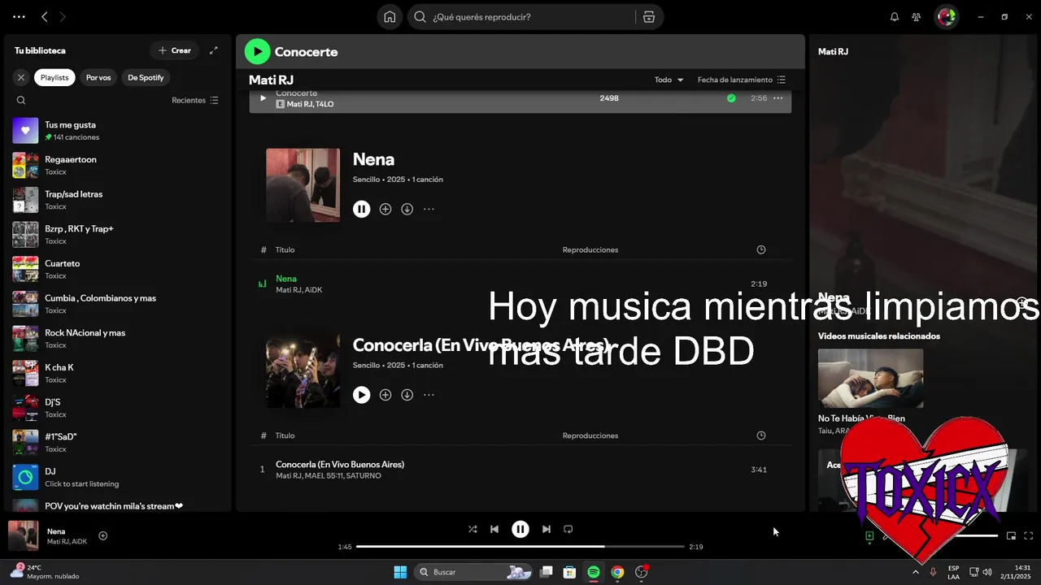This screenshot has height=585, width=1041.
Task: Add Conocerla single to library
Action: 385,395
